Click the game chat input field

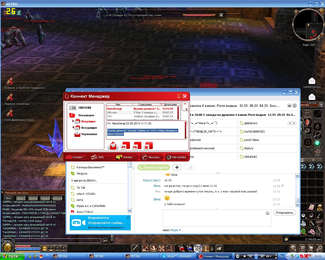[x=57, y=240]
